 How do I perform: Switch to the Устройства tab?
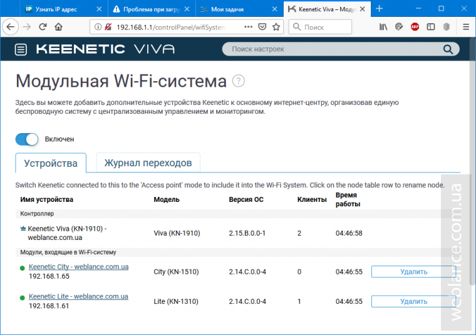[51, 163]
